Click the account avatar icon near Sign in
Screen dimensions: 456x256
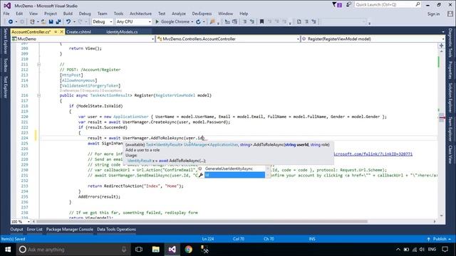click(450, 14)
